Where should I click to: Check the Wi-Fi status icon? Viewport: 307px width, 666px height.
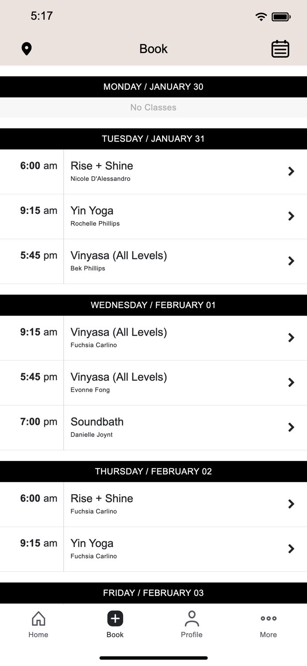pyautogui.click(x=261, y=17)
